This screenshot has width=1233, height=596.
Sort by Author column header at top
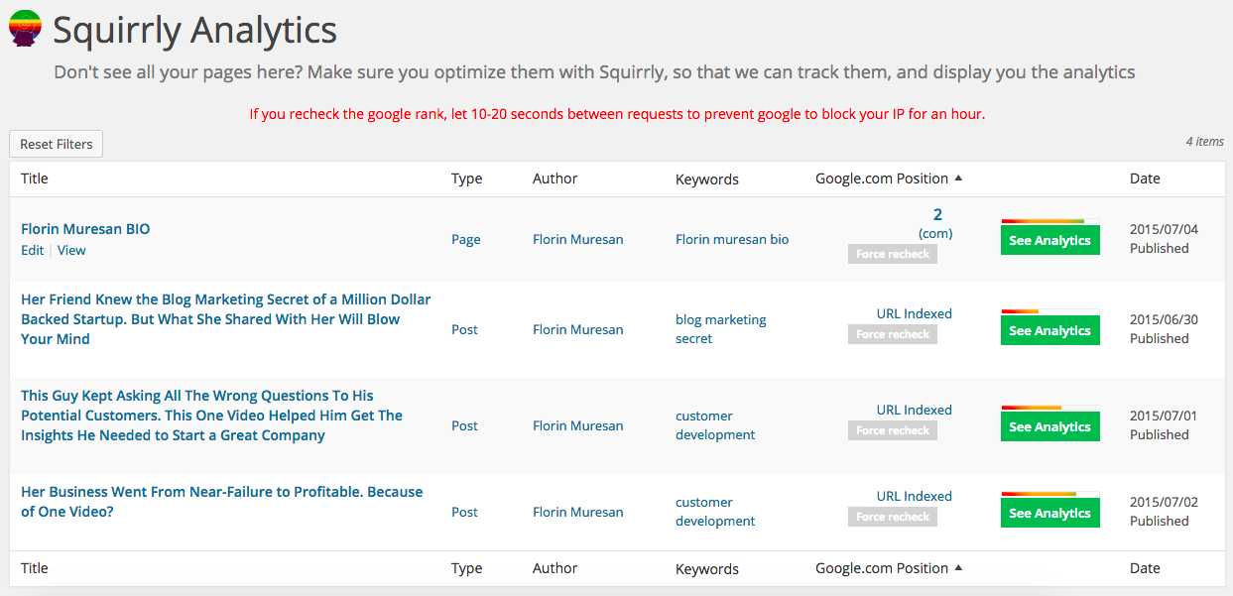click(x=555, y=179)
